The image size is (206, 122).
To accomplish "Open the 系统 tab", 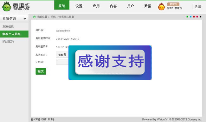I will click(x=62, y=5).
